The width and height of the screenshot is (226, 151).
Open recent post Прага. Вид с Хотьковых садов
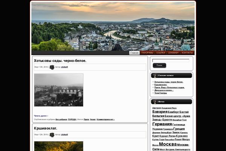pyautogui.click(x=169, y=88)
